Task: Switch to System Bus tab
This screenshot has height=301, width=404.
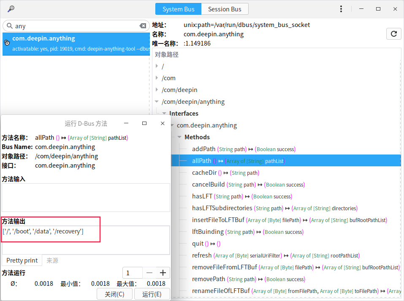Action: click(x=178, y=9)
